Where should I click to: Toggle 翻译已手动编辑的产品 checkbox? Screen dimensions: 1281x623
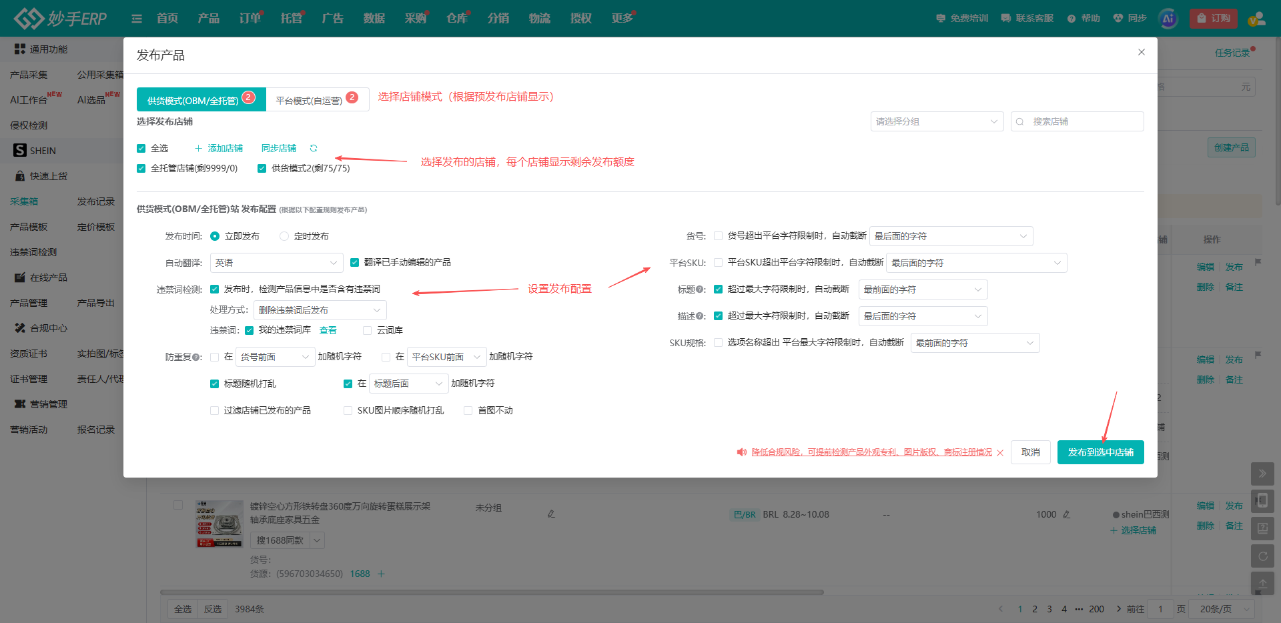(x=354, y=262)
